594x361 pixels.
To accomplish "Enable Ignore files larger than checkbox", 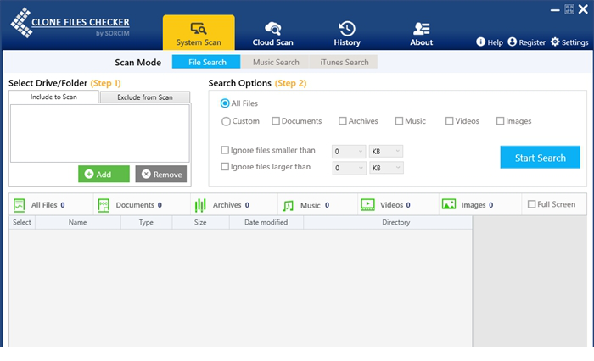I will point(225,167).
